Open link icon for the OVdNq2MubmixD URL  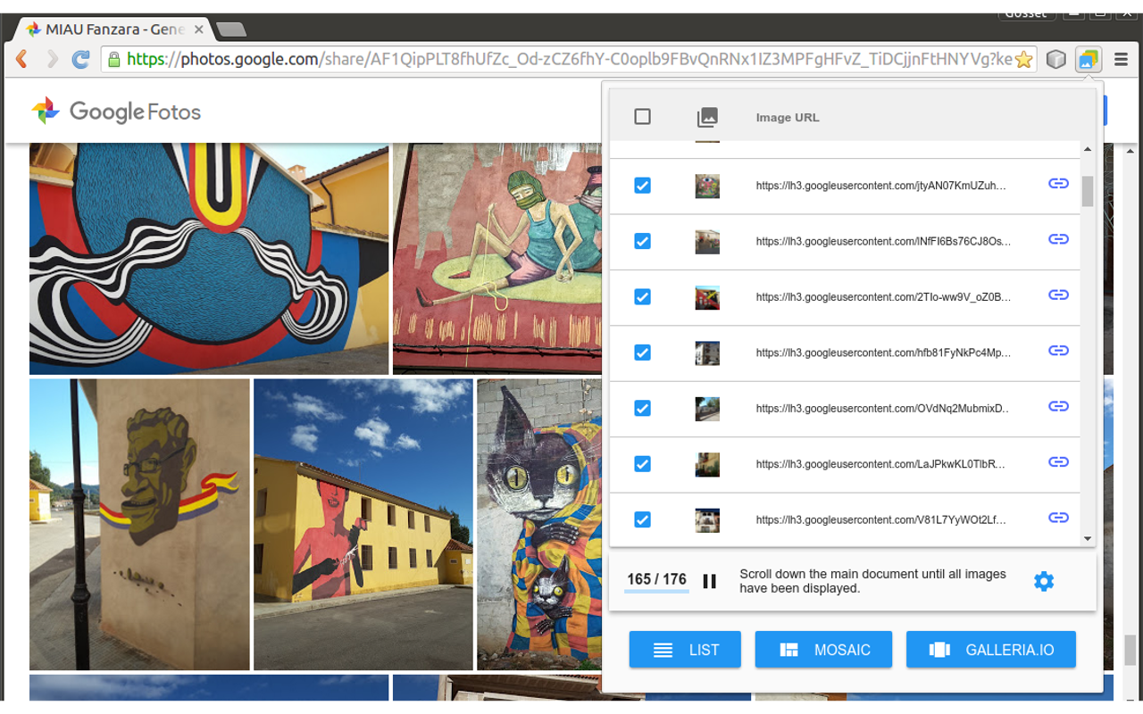point(1058,406)
